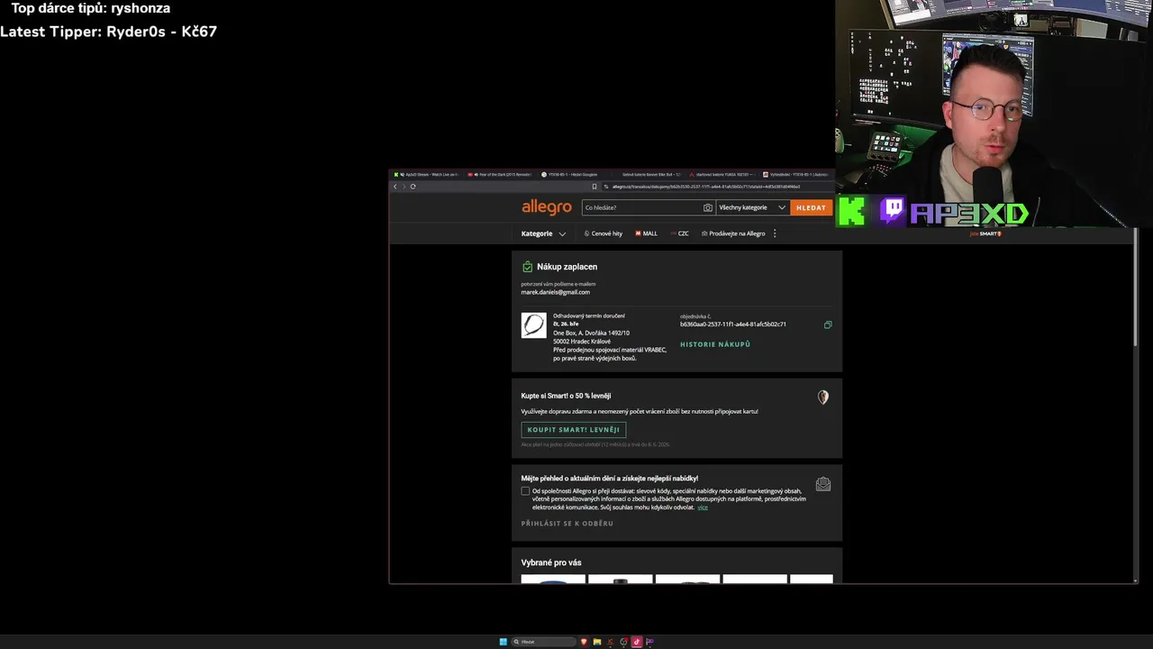The height and width of the screenshot is (649, 1153).
Task: Click the Twitch logo overlay
Action: 893,211
